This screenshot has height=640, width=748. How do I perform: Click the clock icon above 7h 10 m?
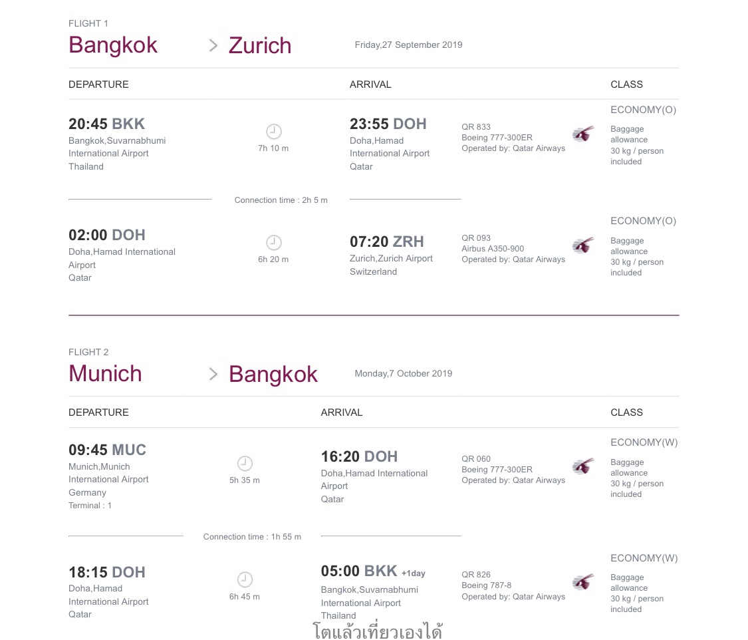274,131
